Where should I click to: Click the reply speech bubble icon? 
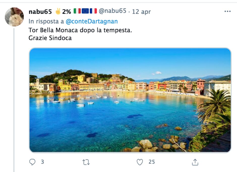point(32,162)
